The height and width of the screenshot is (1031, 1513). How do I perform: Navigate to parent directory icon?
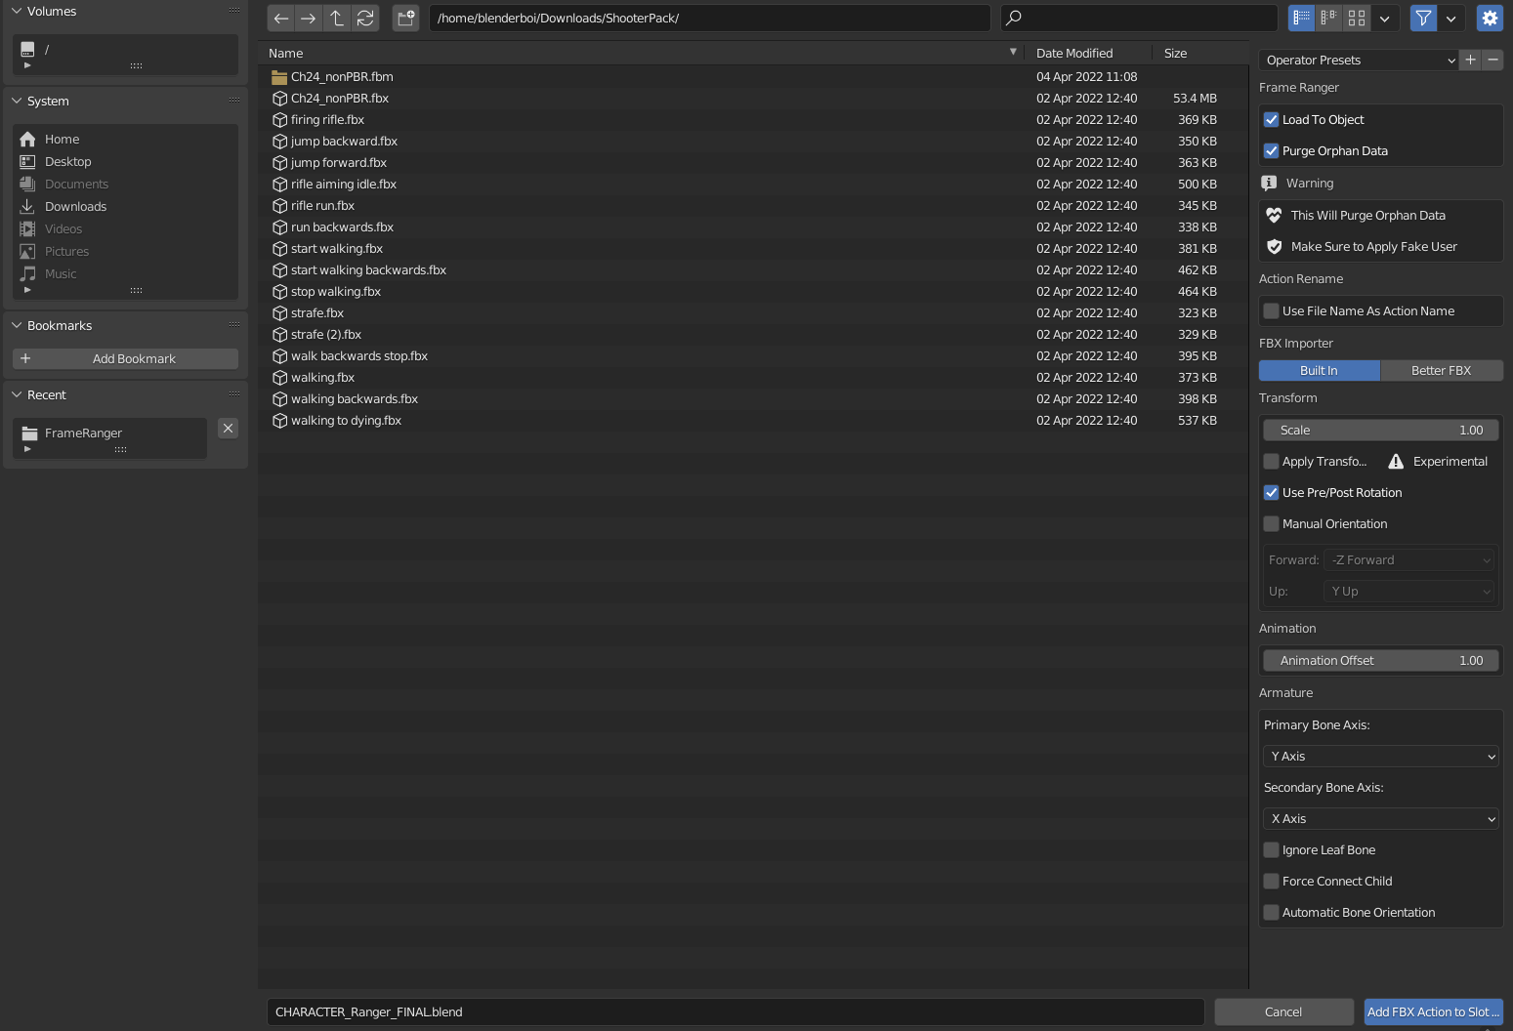tap(337, 18)
